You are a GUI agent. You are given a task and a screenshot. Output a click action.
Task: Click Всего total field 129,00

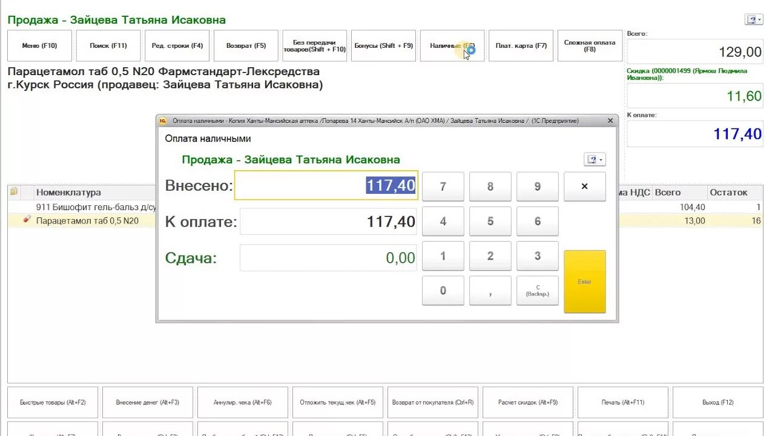pos(694,51)
